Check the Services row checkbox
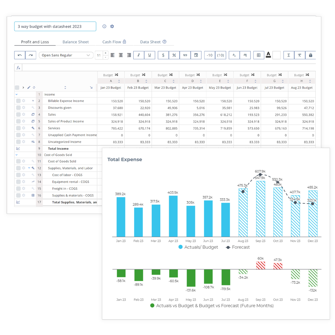 tap(18, 128)
